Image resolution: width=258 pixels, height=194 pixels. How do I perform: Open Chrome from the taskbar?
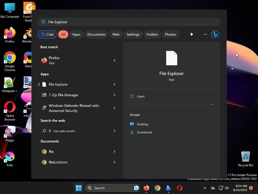[157, 188]
